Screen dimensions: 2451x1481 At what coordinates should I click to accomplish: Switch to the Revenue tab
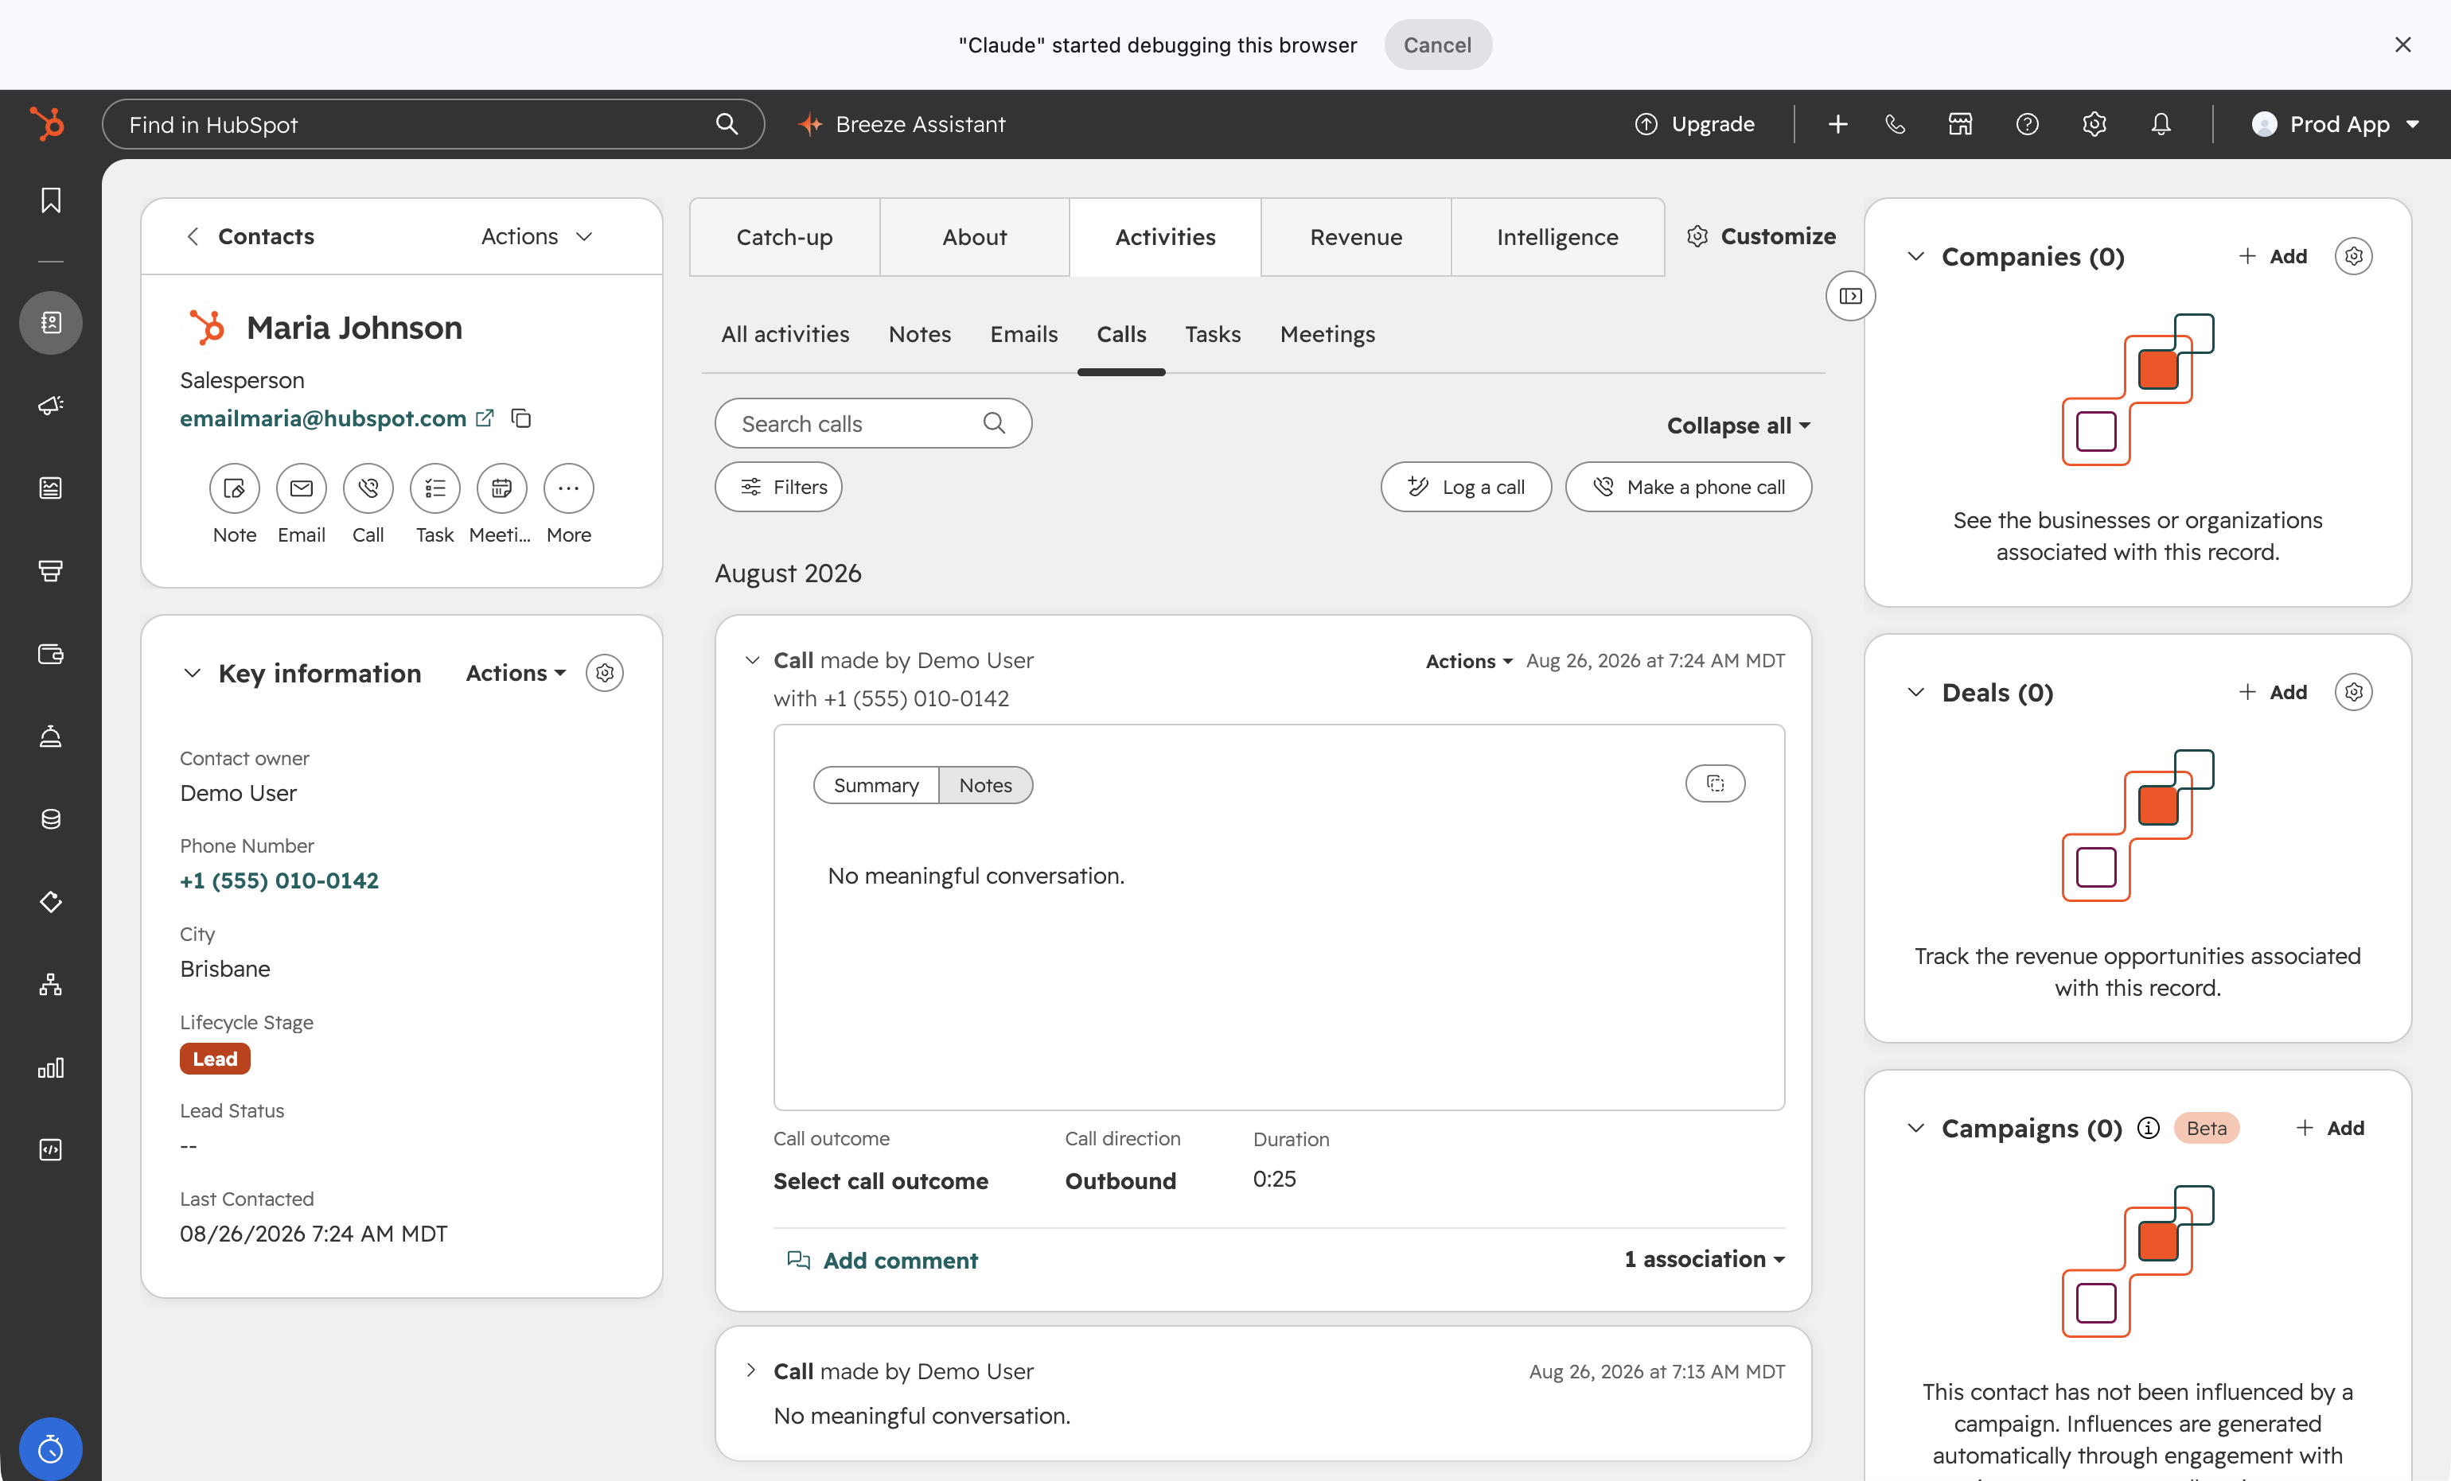1356,236
